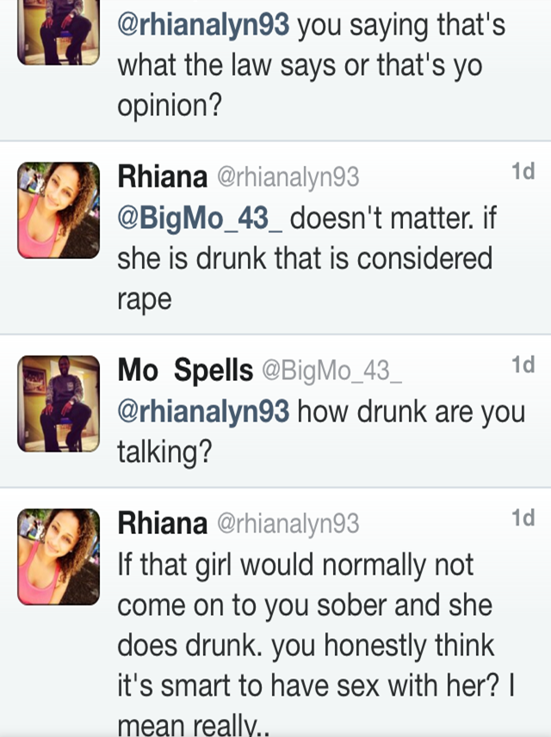
Task: Tap the partially visible avatar beside the top tweet
Action: [x=59, y=31]
